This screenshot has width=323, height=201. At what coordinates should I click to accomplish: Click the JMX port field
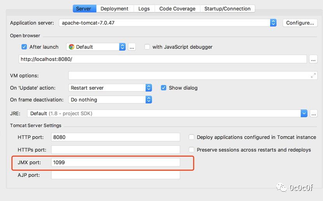[x=116, y=162]
